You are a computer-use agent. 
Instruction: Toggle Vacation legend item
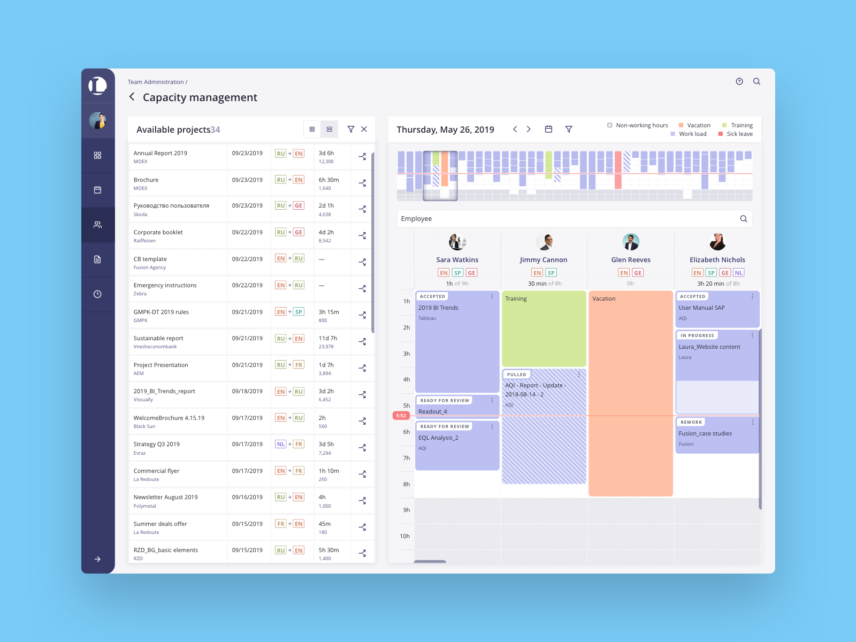tap(694, 125)
